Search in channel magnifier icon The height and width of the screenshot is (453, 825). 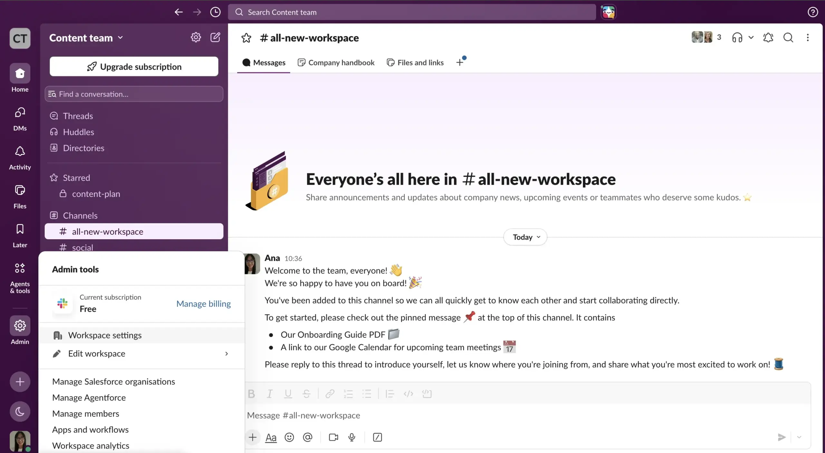pos(788,38)
